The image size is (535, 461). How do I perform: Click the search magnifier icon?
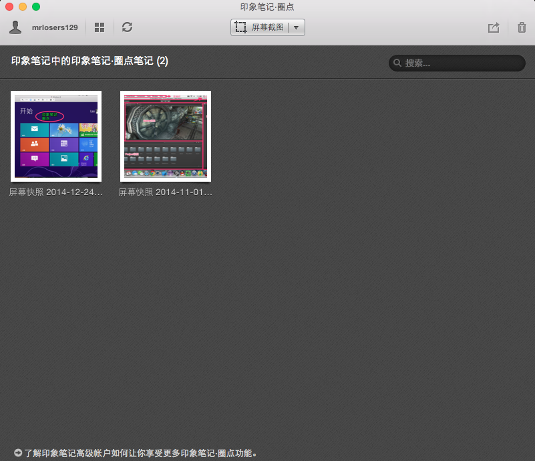pos(397,63)
